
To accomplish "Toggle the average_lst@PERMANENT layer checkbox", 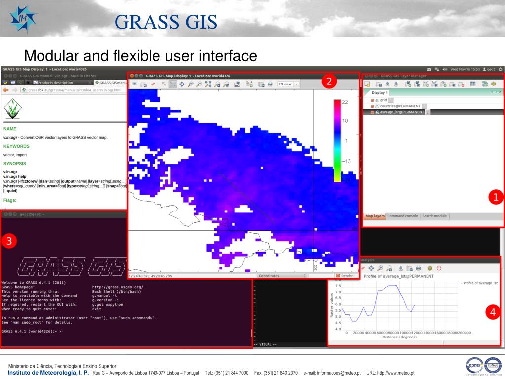I will (x=372, y=112).
